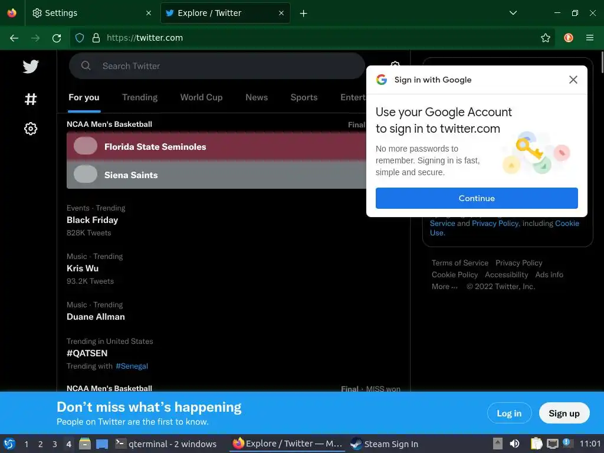Open Accessibility footer link
604x453 pixels.
(x=506, y=275)
